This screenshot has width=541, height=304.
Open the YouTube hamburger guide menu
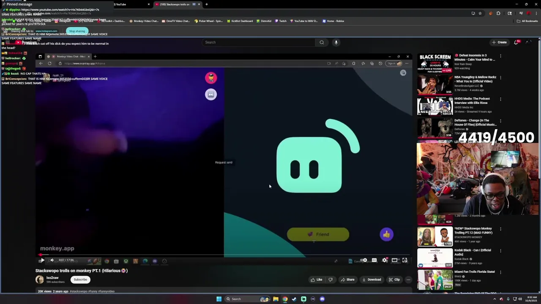click(8, 42)
